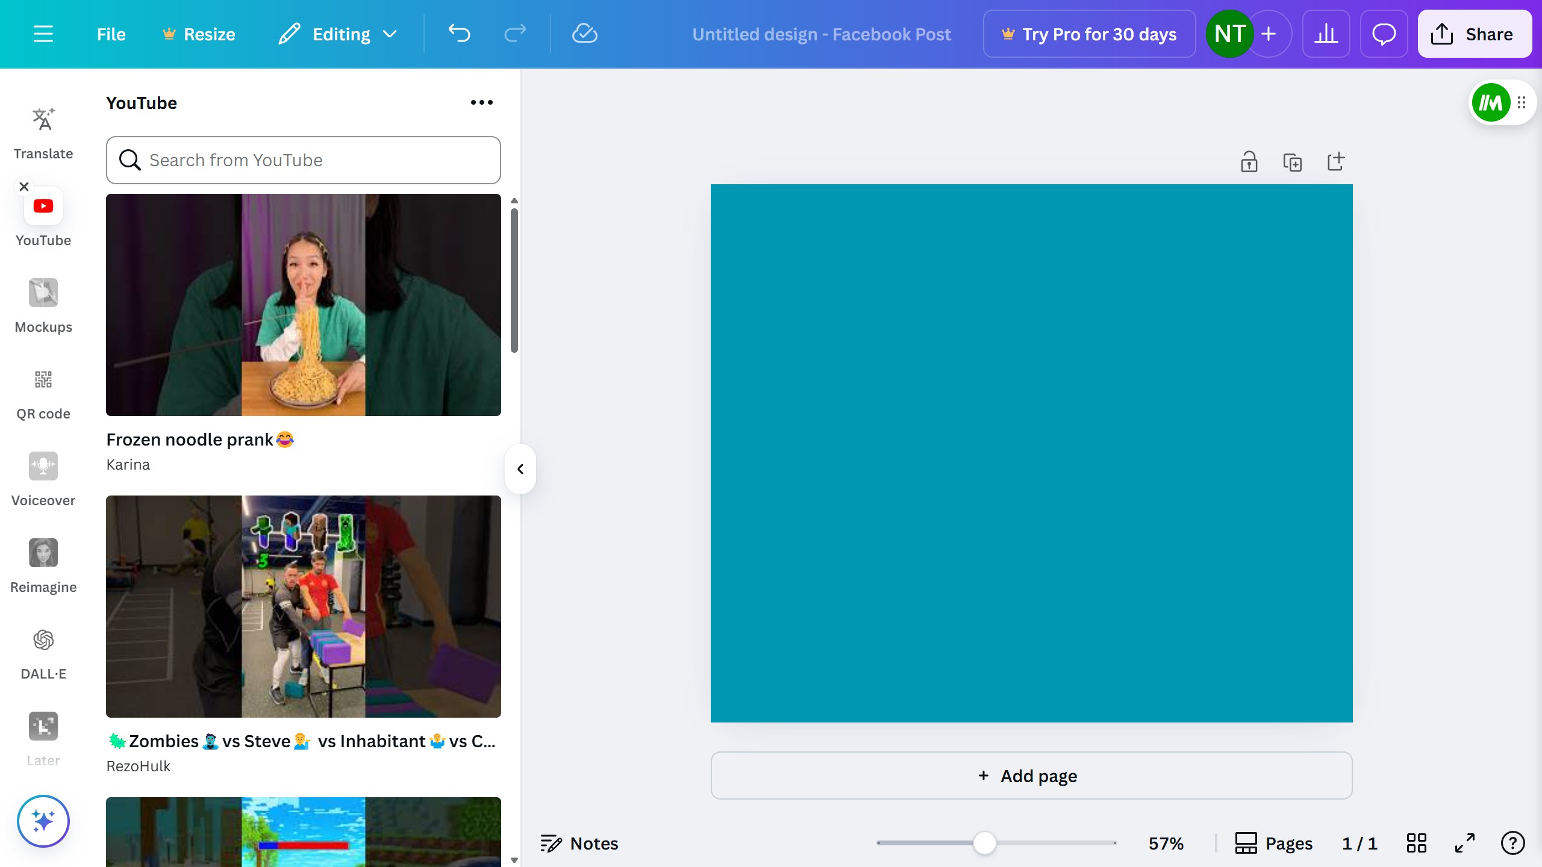Click the undo arrow icon
This screenshot has height=867, width=1542.
pos(459,34)
